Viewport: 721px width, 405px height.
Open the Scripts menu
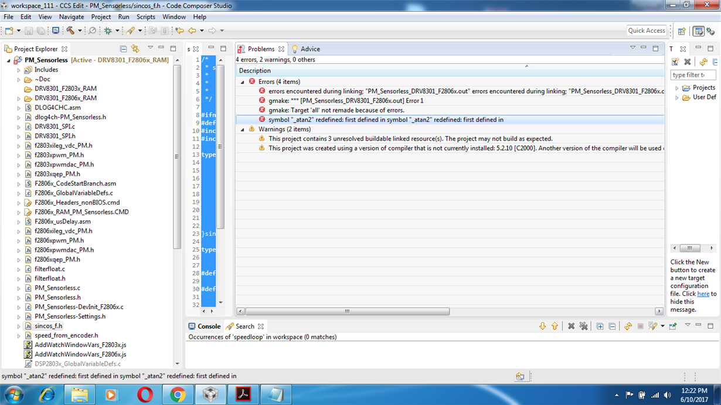click(x=145, y=17)
